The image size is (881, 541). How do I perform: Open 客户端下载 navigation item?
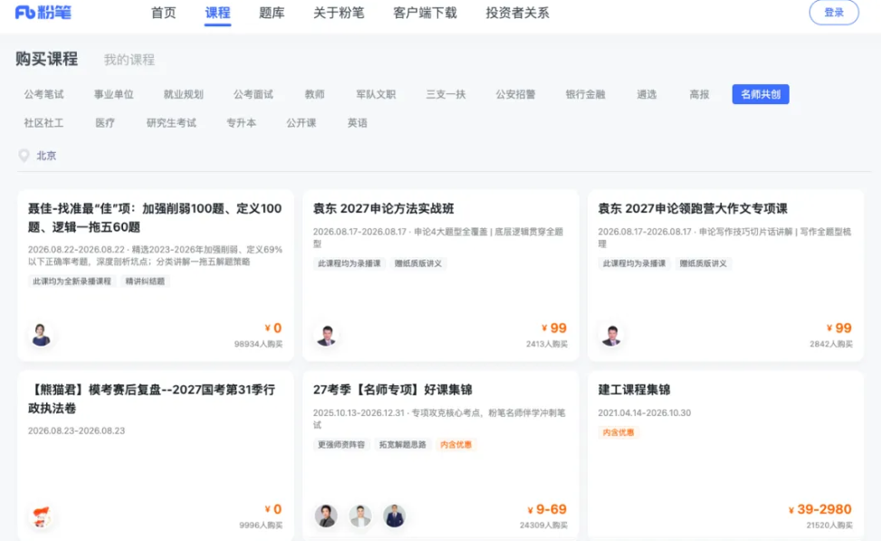click(425, 13)
